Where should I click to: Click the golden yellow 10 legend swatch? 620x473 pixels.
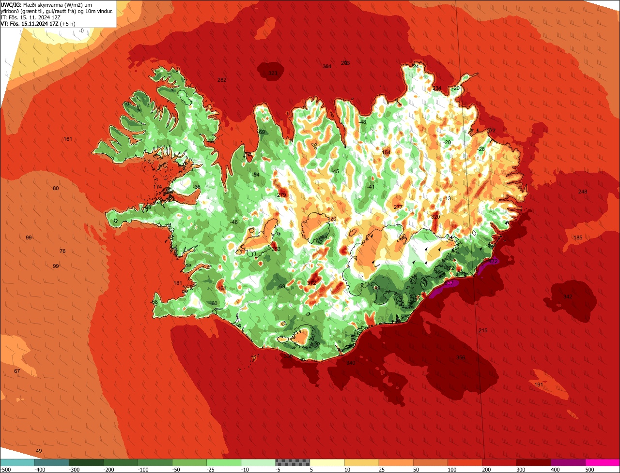[361, 462]
